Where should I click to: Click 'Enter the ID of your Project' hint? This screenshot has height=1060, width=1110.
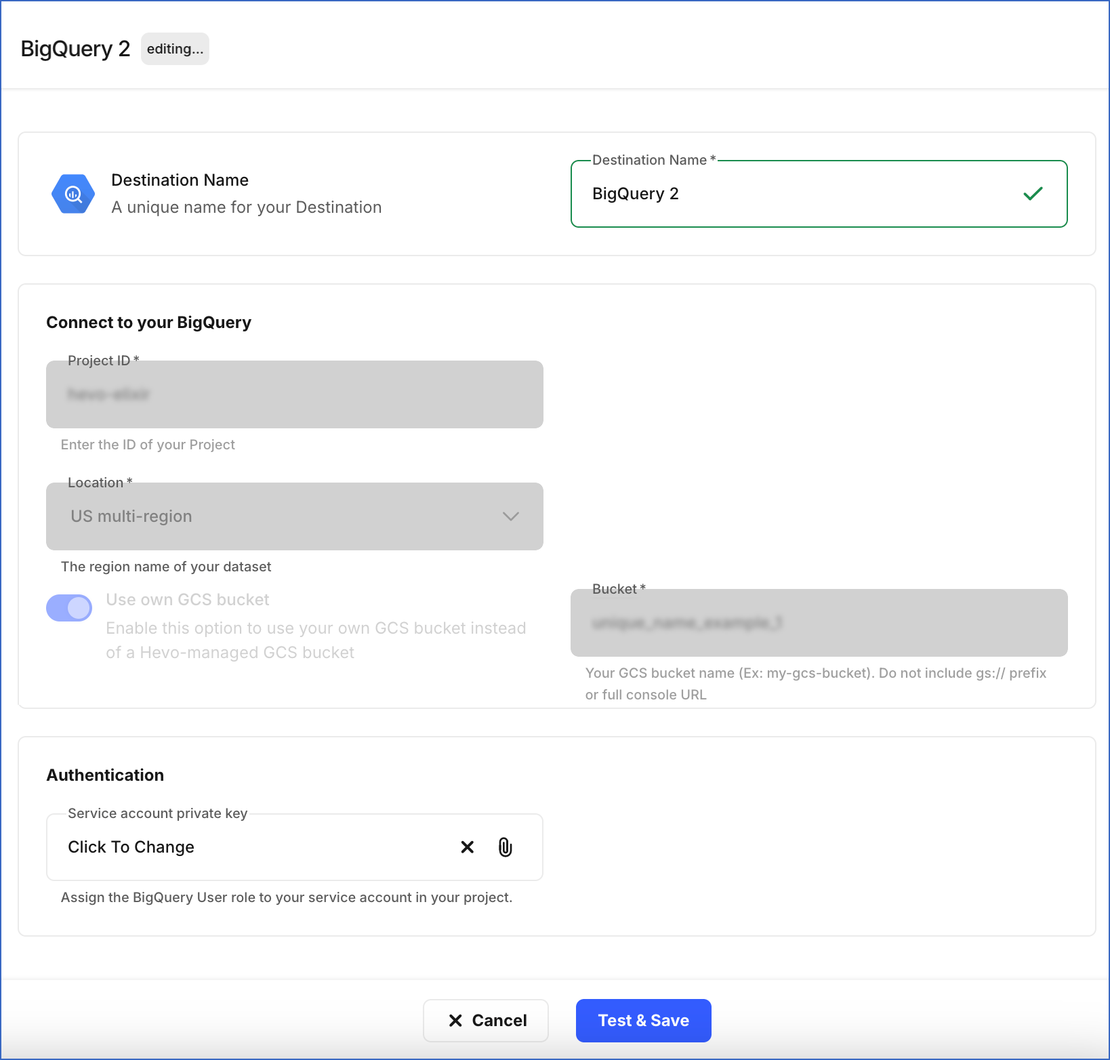148,445
